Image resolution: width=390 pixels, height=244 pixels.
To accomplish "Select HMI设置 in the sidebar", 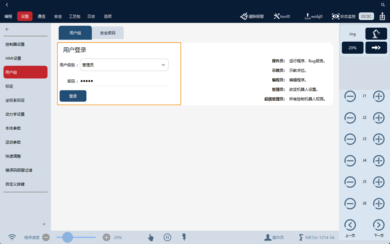I will click(x=26, y=58).
